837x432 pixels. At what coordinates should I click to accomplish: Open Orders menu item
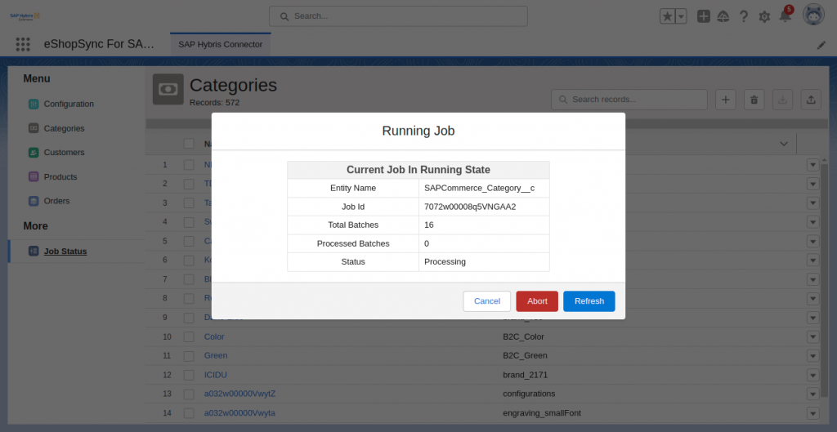[56, 201]
